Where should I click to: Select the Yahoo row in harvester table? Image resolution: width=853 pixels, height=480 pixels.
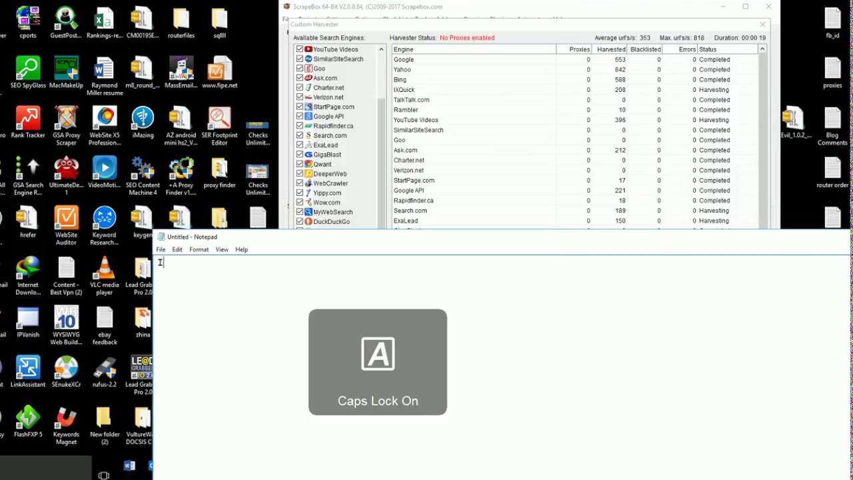[575, 69]
